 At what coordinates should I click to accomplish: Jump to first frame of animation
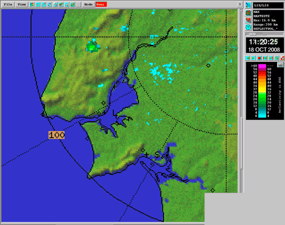(265, 58)
